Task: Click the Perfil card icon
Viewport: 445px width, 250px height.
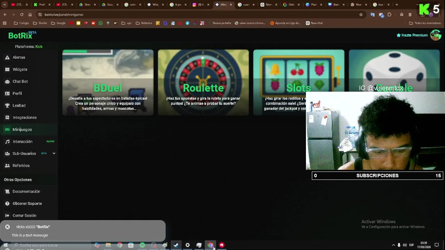Action: coord(7,93)
